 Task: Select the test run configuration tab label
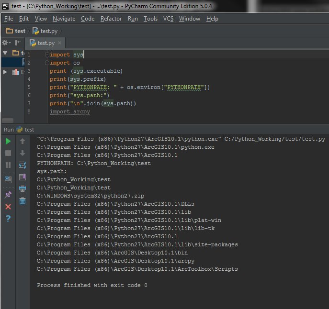coord(29,130)
